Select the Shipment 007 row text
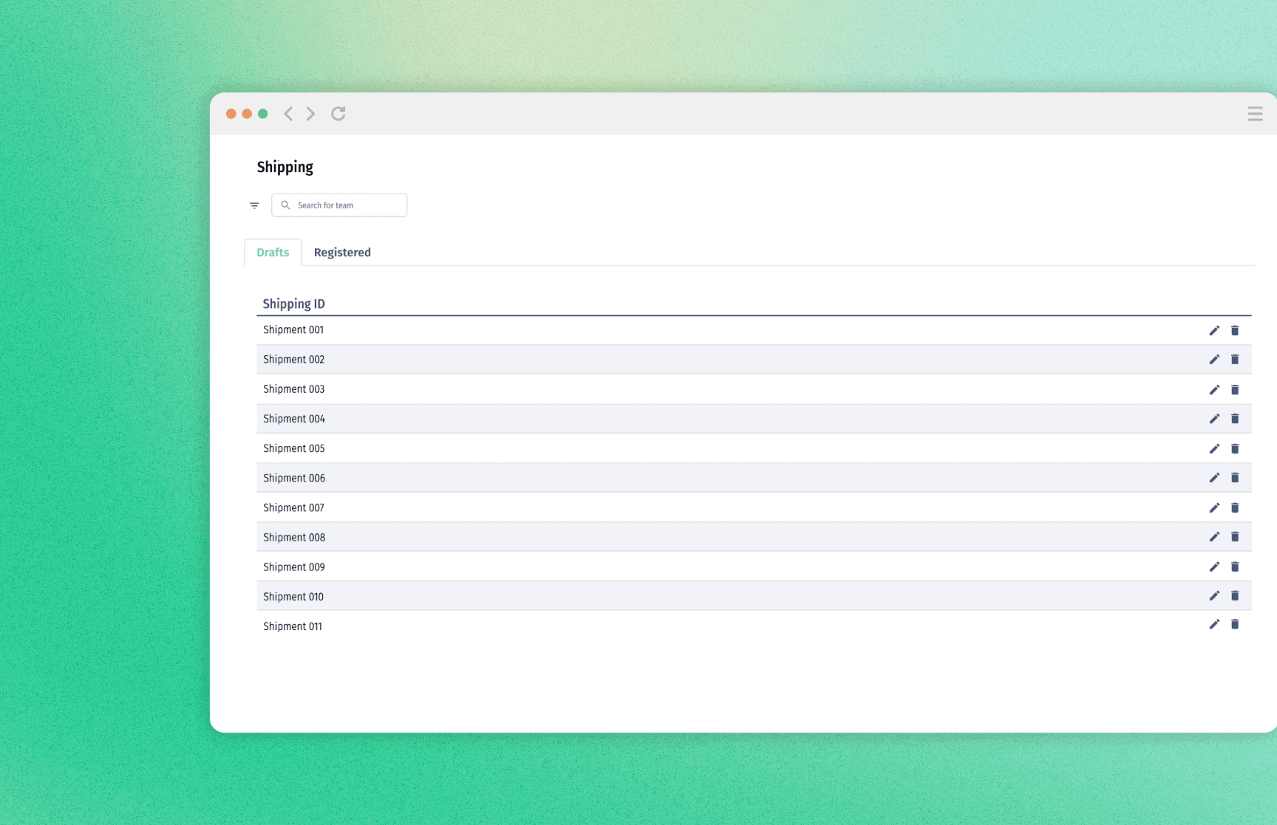 coord(294,507)
